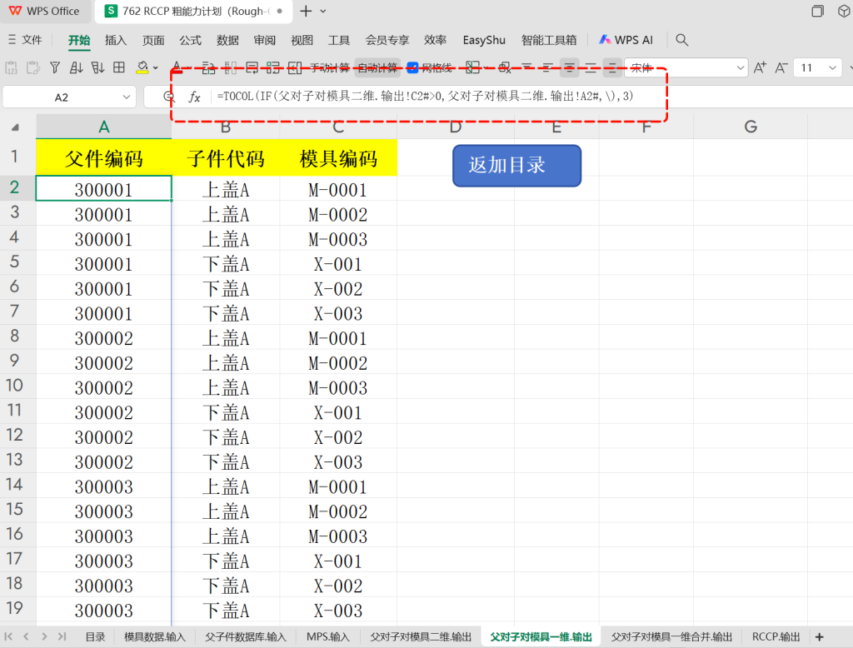The height and width of the screenshot is (648, 853).
Task: Click the select-all corner triangle
Action: (x=15, y=127)
